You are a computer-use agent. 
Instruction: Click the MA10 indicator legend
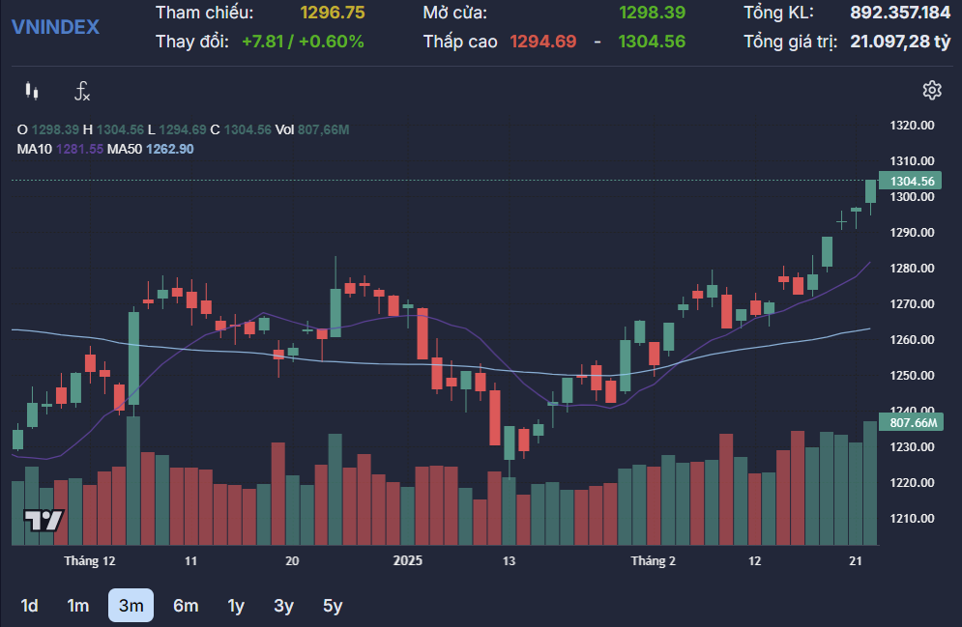point(60,149)
